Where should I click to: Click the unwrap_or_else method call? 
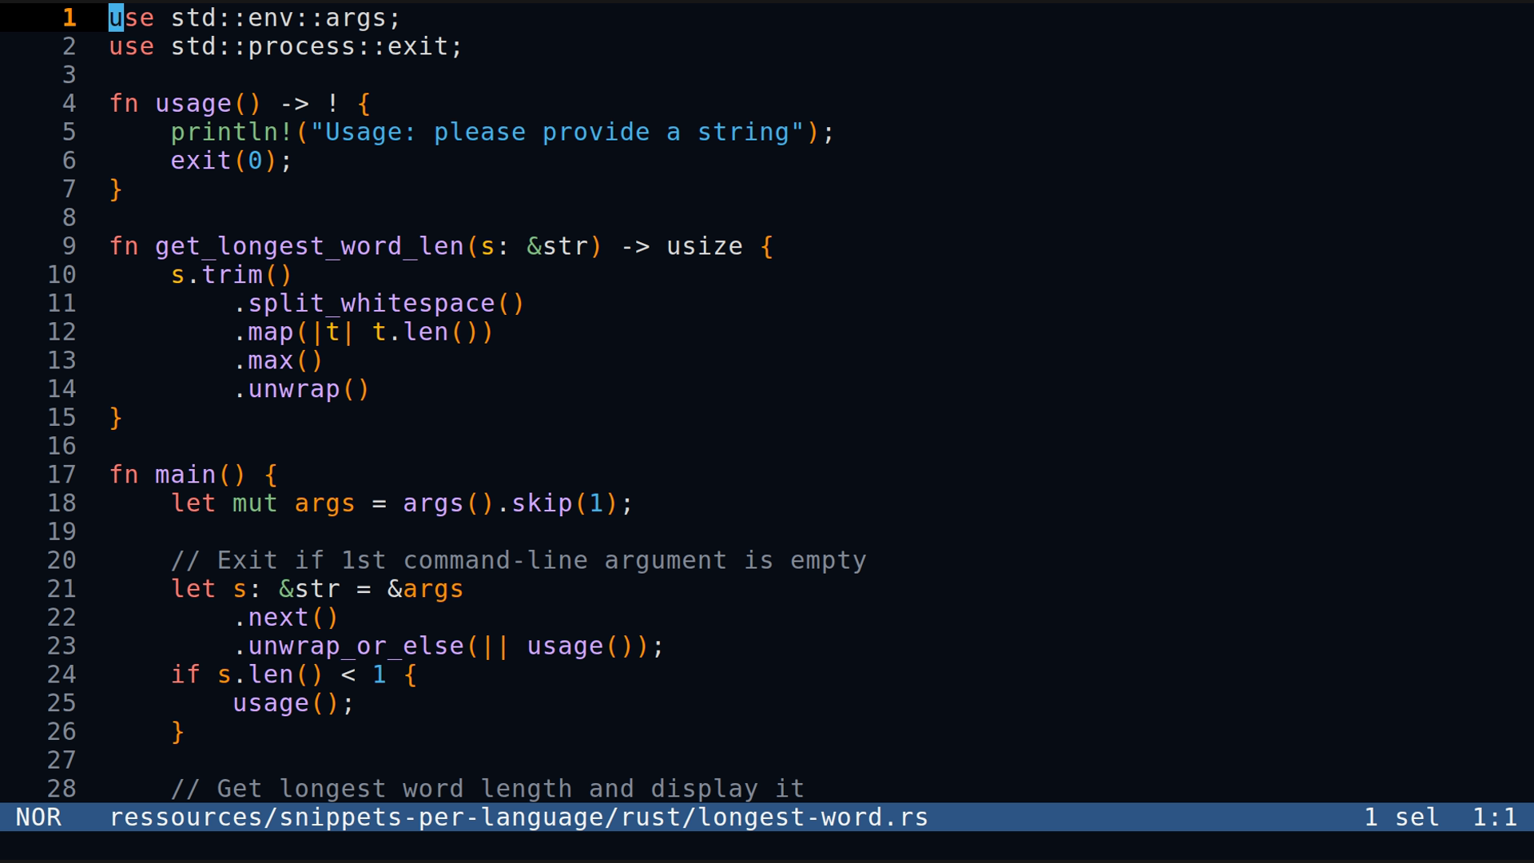[x=355, y=646]
